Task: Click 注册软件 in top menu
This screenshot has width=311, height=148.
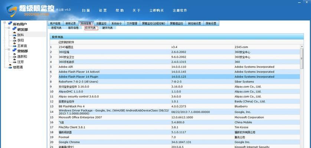Action: coord(180,10)
